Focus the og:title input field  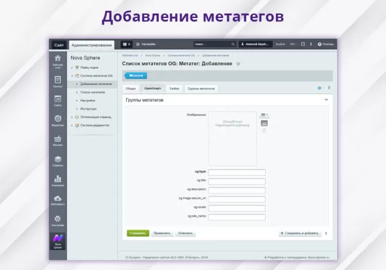tap(237, 182)
